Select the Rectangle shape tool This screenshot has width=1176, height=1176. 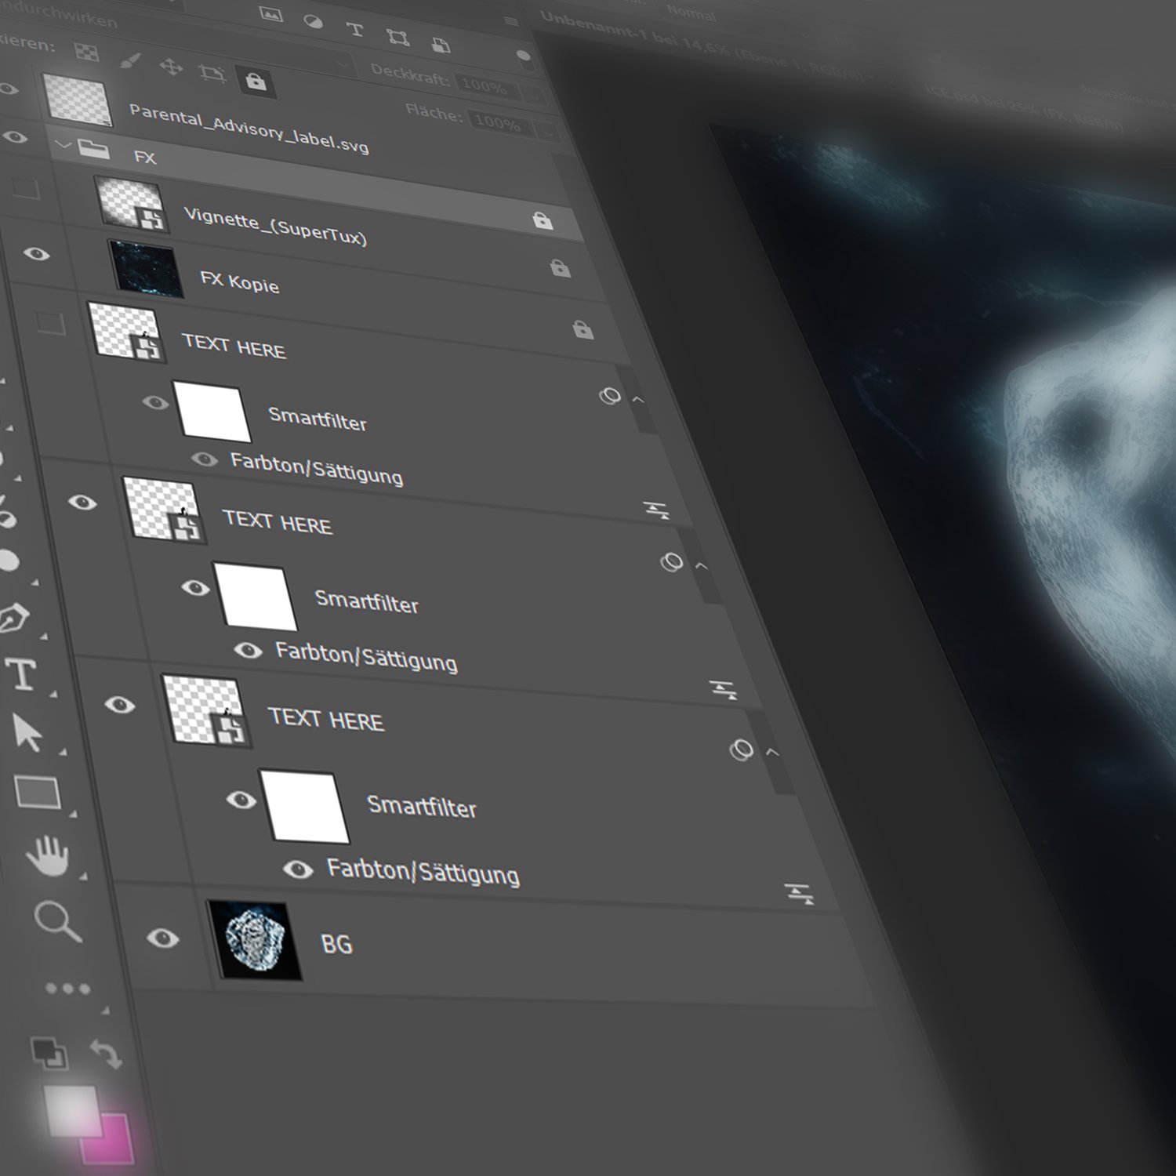38,792
